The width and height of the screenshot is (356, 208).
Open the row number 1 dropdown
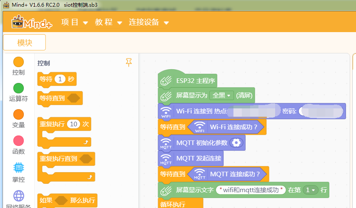coord(311,190)
